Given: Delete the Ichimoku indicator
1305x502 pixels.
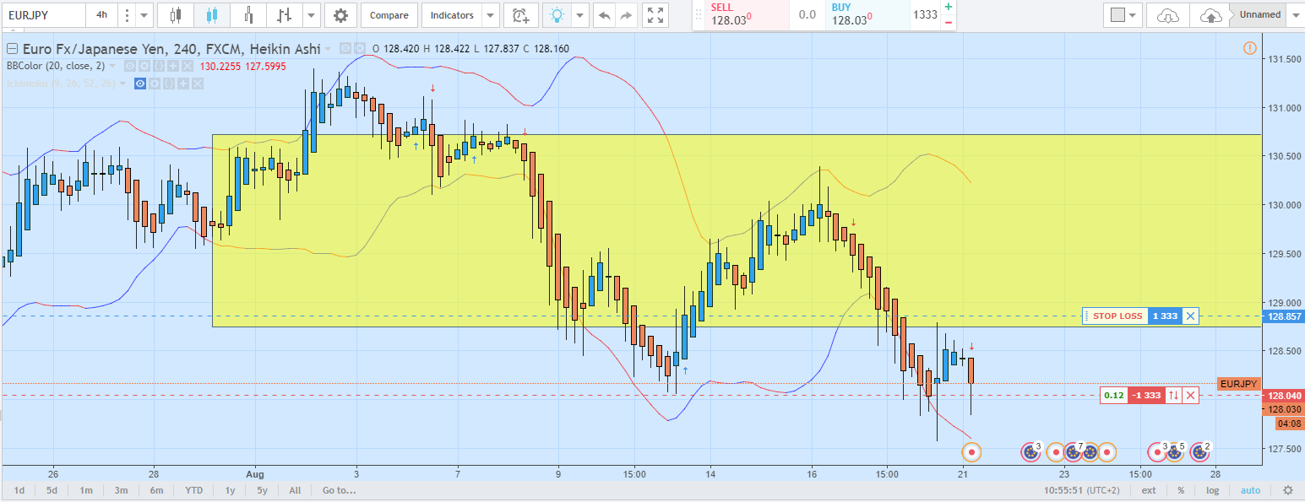Looking at the screenshot, I should pos(198,84).
